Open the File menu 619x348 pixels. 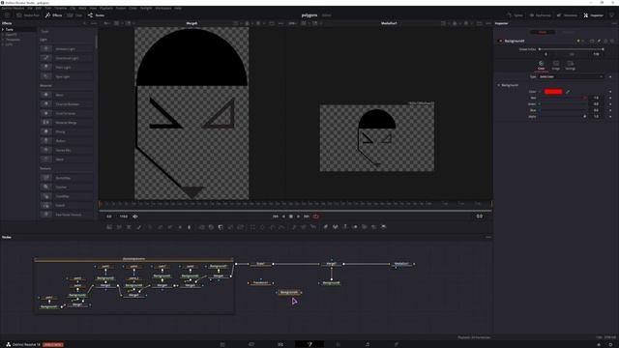[x=30, y=8]
